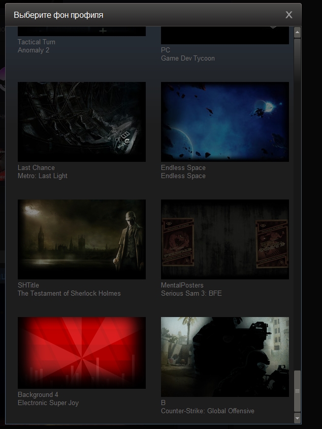This screenshot has width=322, height=429.
Task: Click the 'MentalPosters' label
Action: coord(182,285)
